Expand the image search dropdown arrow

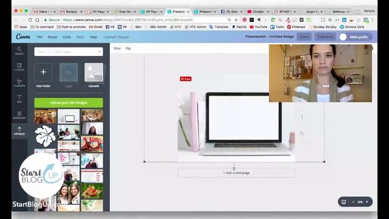(100, 52)
